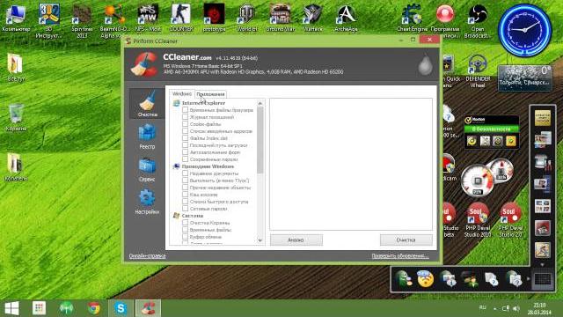The width and height of the screenshot is (563, 317).
Task: Click CCleaner icon on taskbar
Action: [x=148, y=308]
